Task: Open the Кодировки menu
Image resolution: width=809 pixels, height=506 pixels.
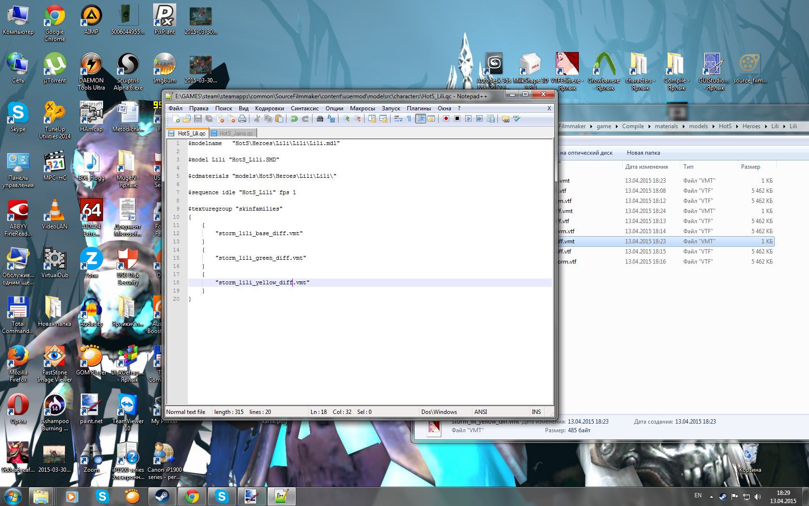Action: click(270, 108)
